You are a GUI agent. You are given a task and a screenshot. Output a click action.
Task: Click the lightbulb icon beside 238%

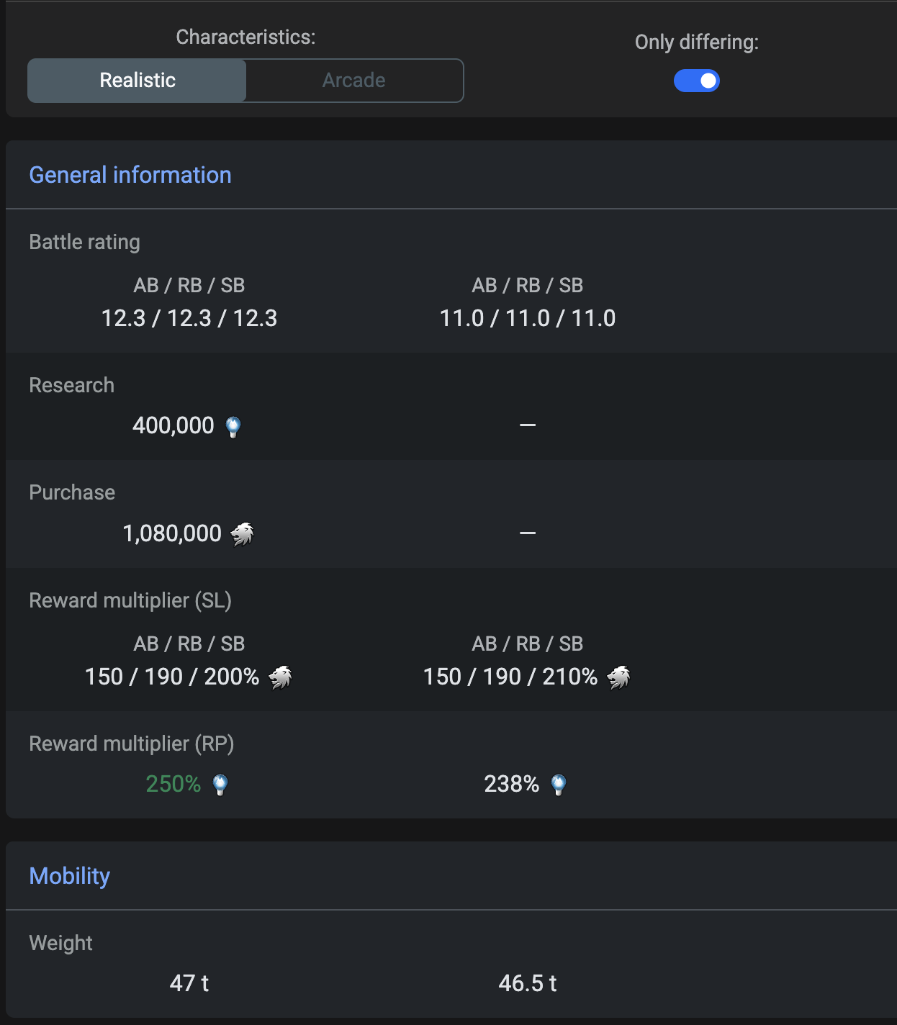click(x=559, y=785)
